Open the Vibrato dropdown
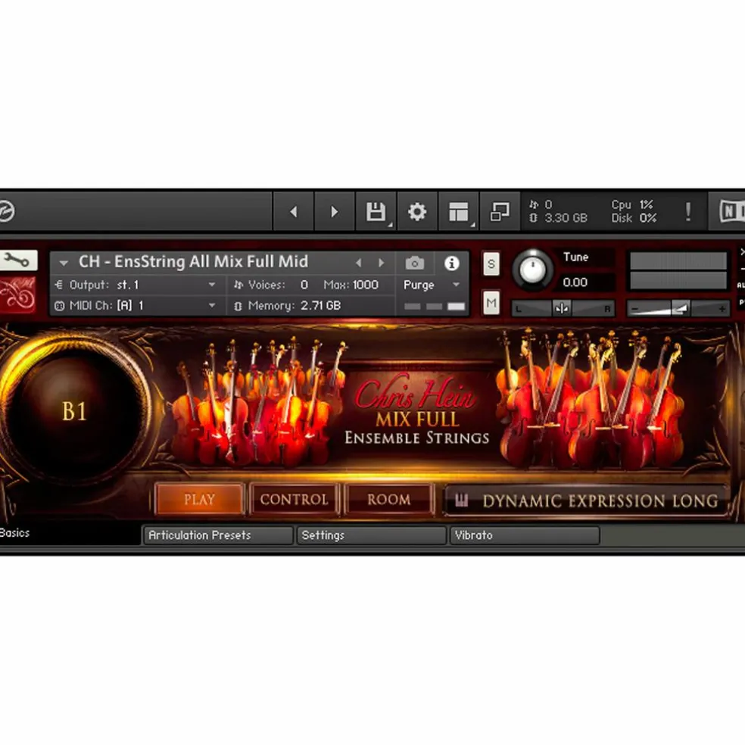 click(525, 535)
